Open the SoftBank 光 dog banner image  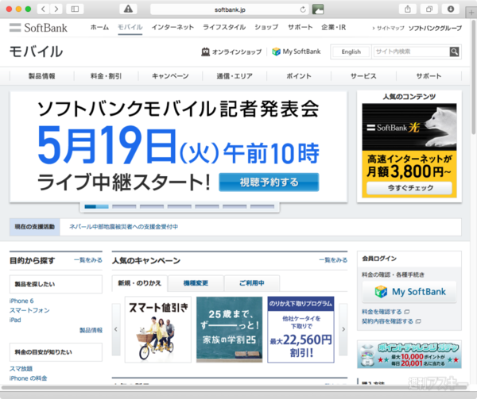tap(409, 127)
